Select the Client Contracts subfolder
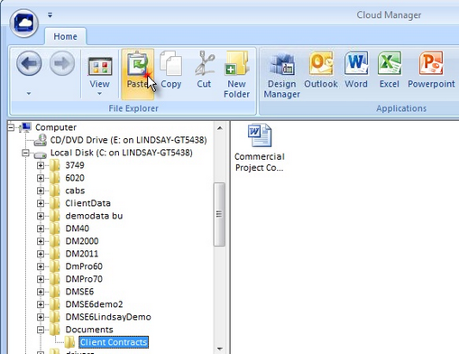Screen dimensions: 459x354 coord(114,342)
